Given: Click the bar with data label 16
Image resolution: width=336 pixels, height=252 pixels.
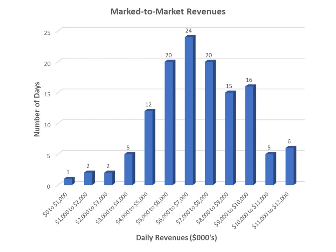Looking at the screenshot, I should [249, 135].
